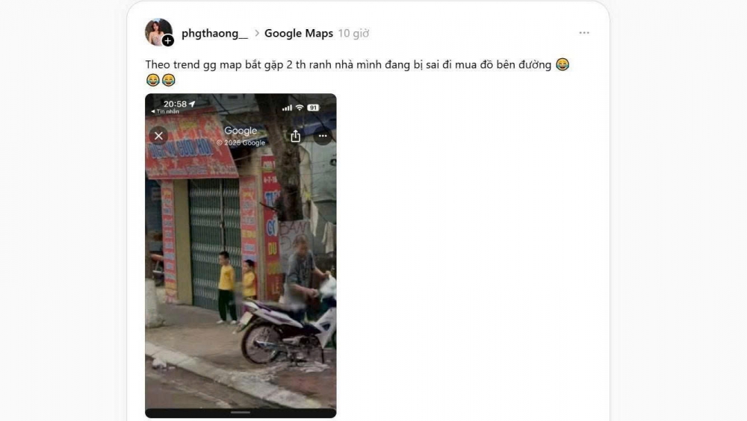
Task: Close the street view with X button
Action: [x=158, y=136]
